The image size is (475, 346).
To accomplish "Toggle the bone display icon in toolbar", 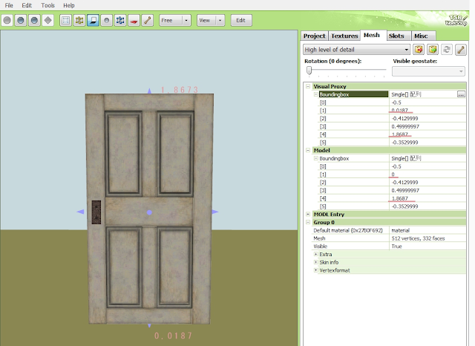I will pos(148,21).
